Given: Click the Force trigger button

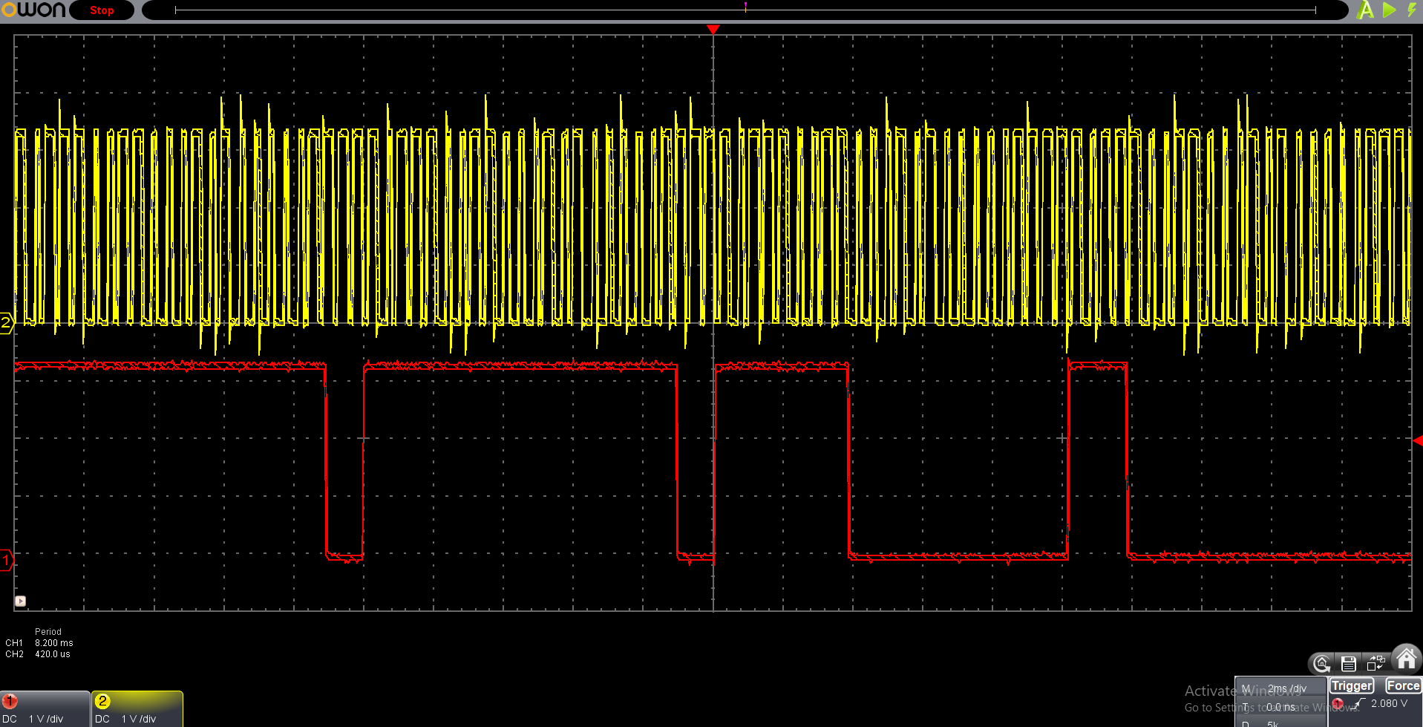Looking at the screenshot, I should click(1403, 686).
